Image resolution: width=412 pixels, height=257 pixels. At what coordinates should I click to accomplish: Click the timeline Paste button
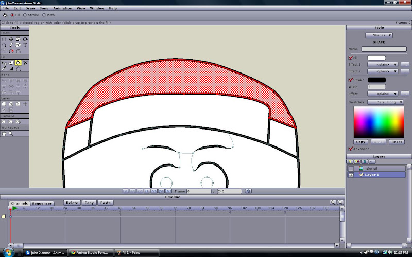(x=106, y=203)
